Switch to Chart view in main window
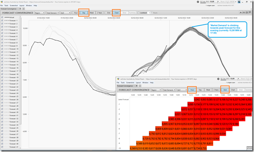This screenshot has width=254, height=152. coord(116,13)
